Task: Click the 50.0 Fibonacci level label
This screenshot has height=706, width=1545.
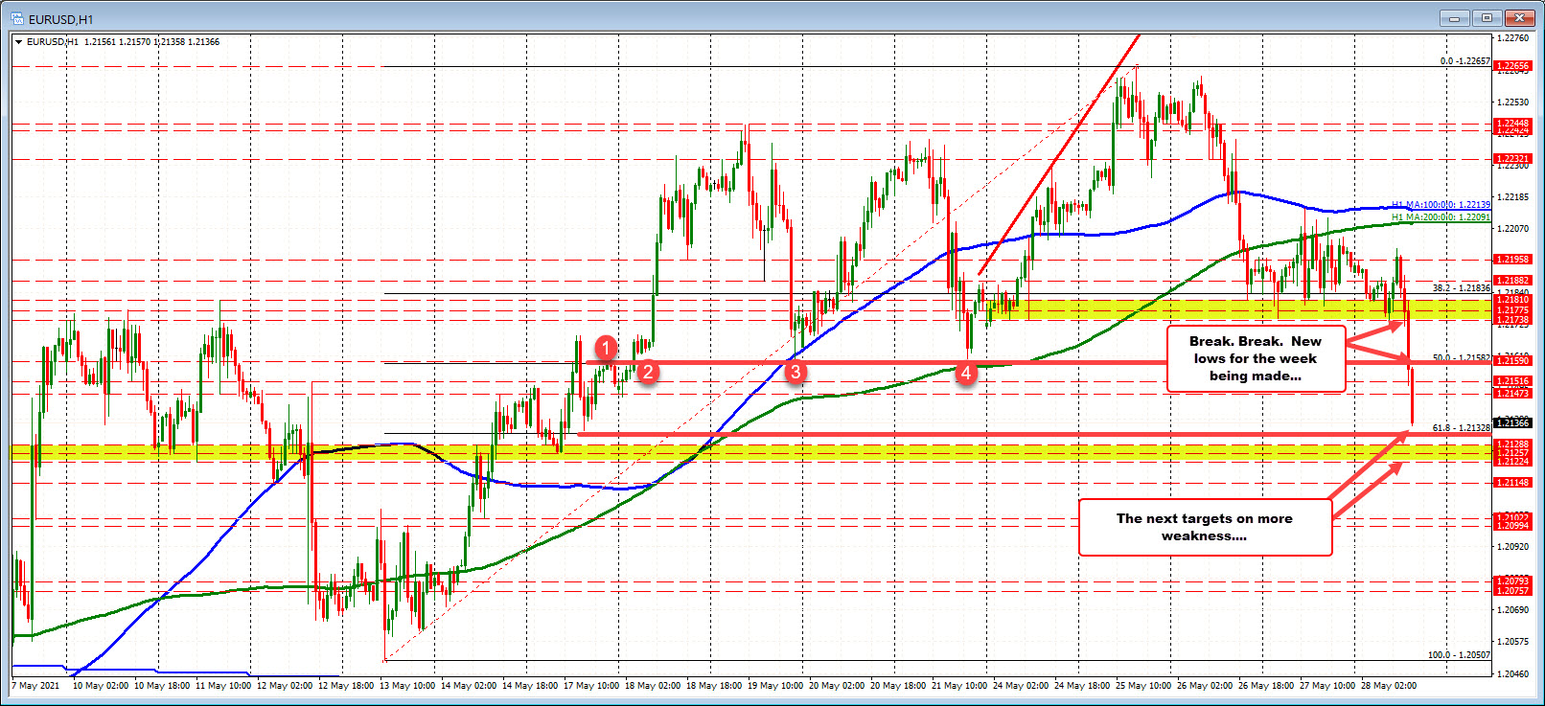Action: pyautogui.click(x=1461, y=357)
